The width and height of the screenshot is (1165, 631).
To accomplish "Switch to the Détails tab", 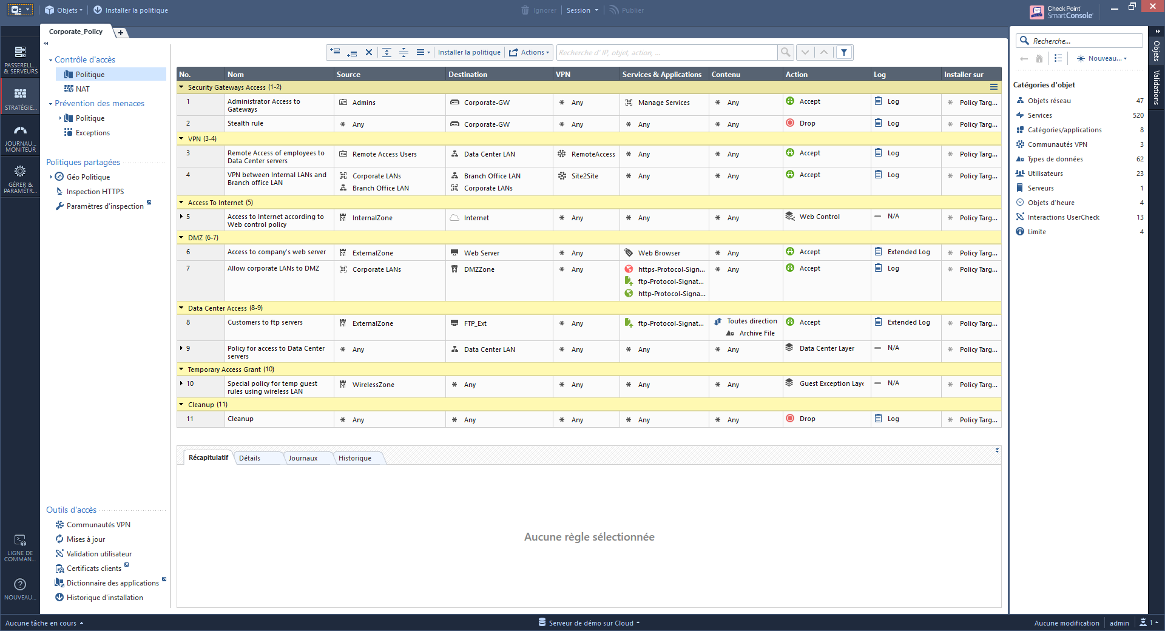I will [x=249, y=458].
